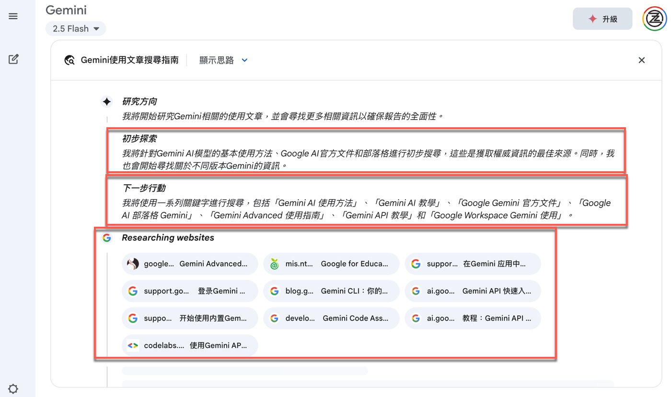The height and width of the screenshot is (397, 671).
Task: Click the 升級 upgrade button
Action: (602, 19)
